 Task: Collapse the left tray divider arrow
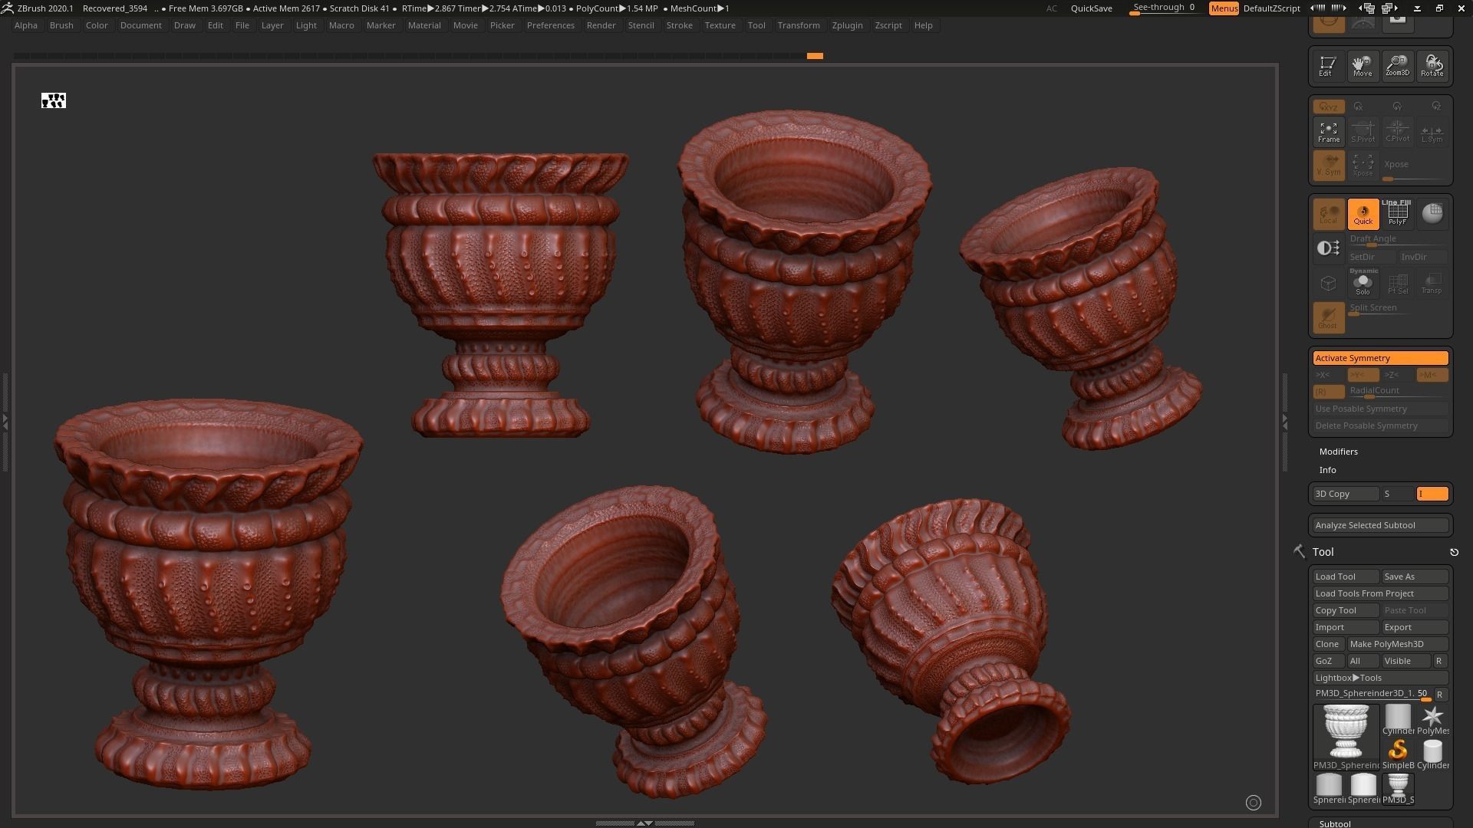tap(5, 422)
